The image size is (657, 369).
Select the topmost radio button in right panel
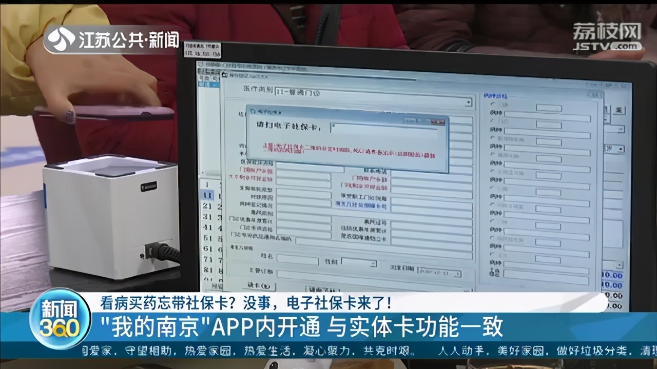coord(493,105)
